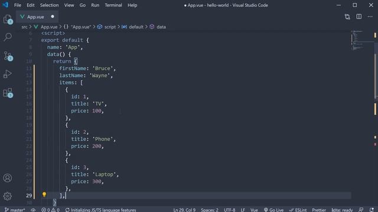Click the App.vue file breadcrumb
The image size is (378, 212).
click(46, 27)
